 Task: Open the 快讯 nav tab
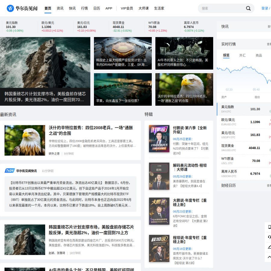click(72, 8)
